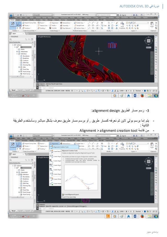The width and height of the screenshot is (167, 237).
Task: Click command line input in lower screenshot
Action: 98,209
